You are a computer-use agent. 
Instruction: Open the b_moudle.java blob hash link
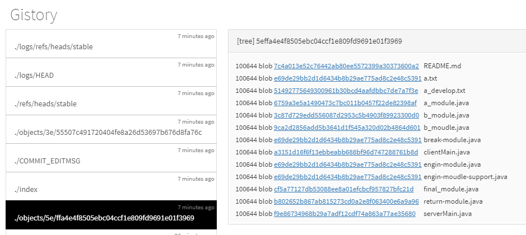[x=347, y=128]
